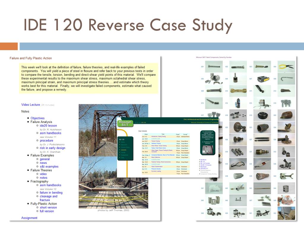Screen dimensions: 304x228
Task: Open the Failure Theories video link
Action: coord(43,174)
